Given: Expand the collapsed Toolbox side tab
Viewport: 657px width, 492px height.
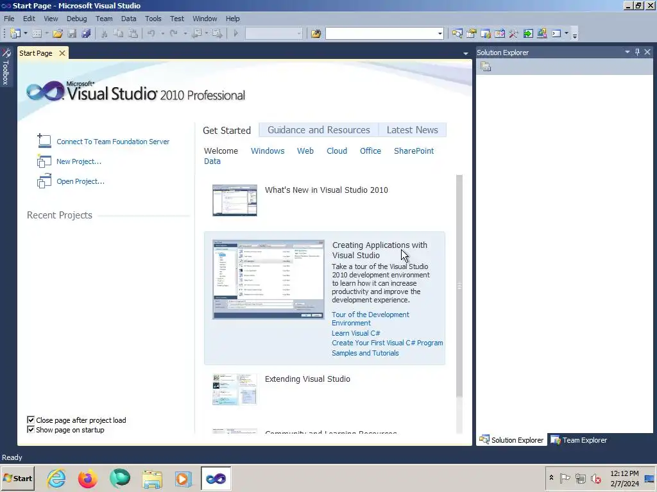Looking at the screenshot, I should [6, 67].
